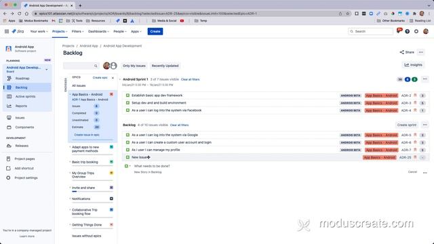
Task: Click the Create button
Action: 155,32
